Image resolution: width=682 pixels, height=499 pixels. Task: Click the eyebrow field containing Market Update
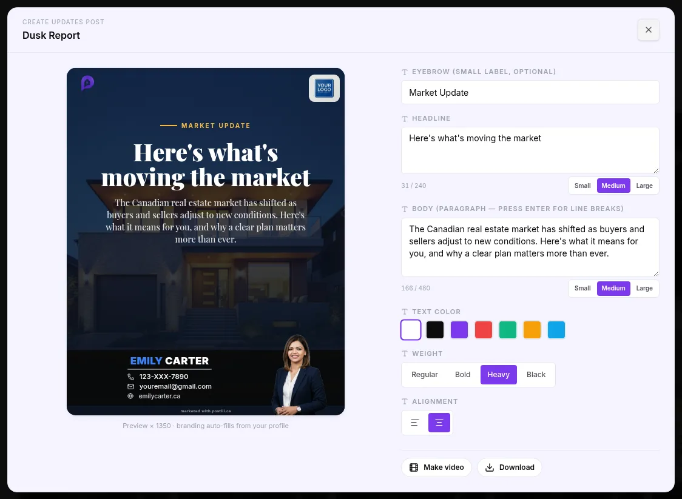point(530,92)
